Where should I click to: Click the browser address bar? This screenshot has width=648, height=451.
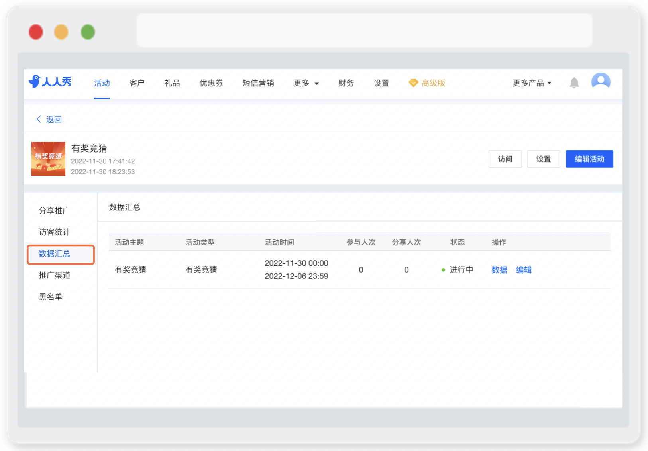pyautogui.click(x=364, y=30)
